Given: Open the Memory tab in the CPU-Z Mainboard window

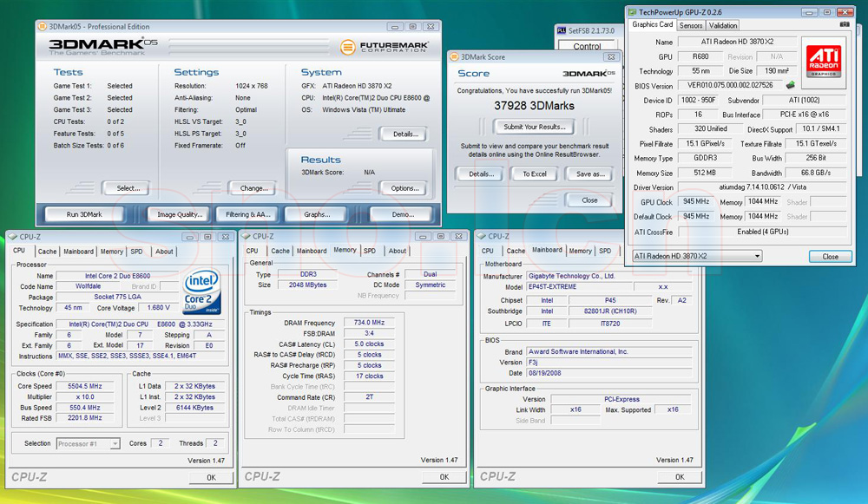Looking at the screenshot, I should (580, 252).
